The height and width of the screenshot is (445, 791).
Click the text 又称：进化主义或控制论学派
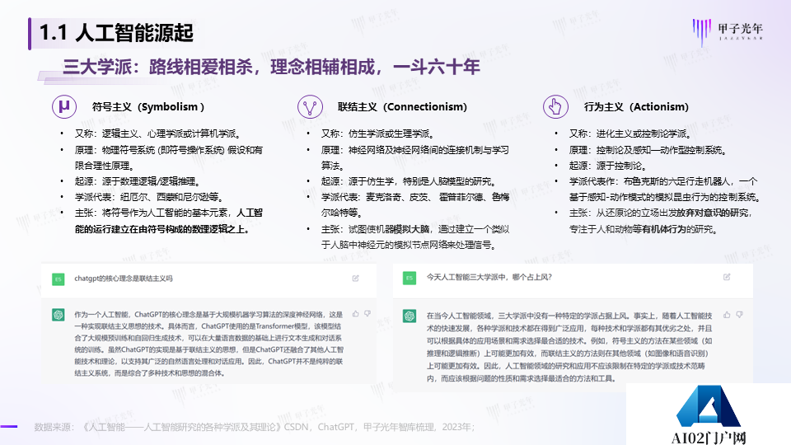(x=630, y=133)
